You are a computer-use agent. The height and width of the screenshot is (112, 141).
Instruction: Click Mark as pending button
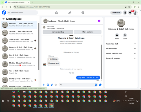coord(58,32)
